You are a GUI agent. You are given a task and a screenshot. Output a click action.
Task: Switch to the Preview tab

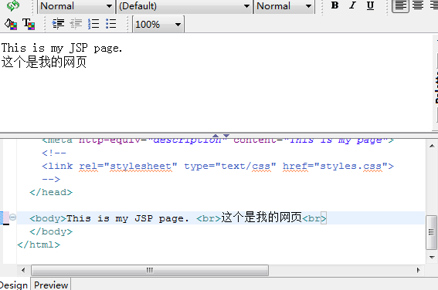click(x=51, y=285)
